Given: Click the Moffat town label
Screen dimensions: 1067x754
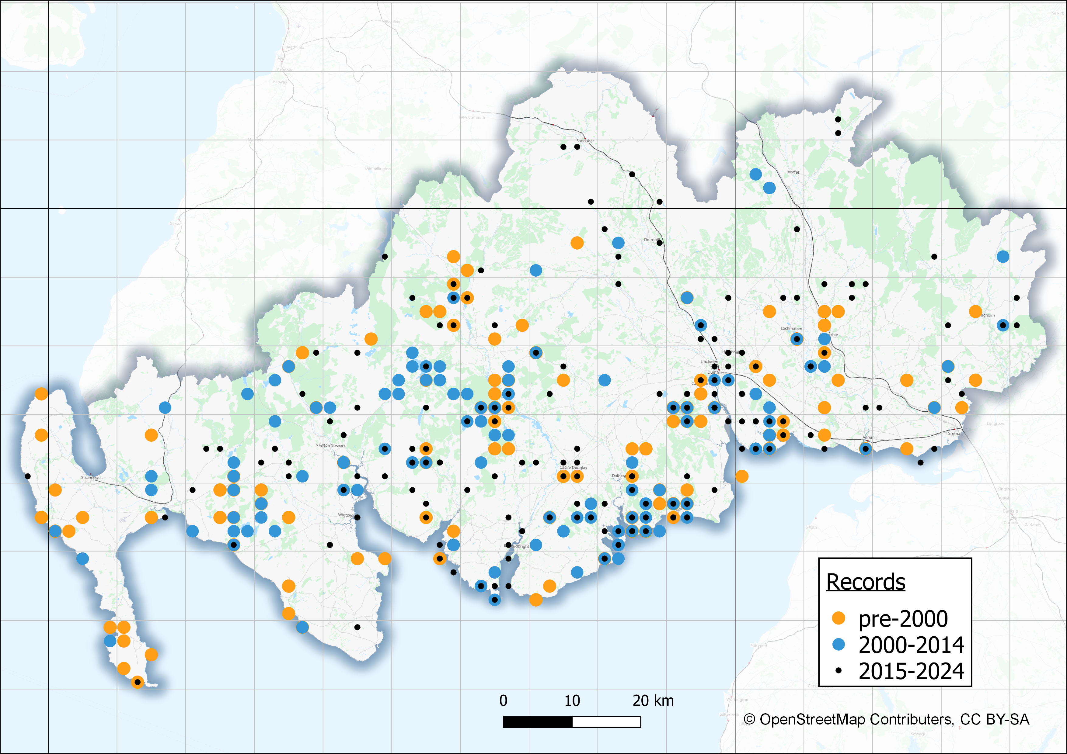Looking at the screenshot, I should coord(793,172).
